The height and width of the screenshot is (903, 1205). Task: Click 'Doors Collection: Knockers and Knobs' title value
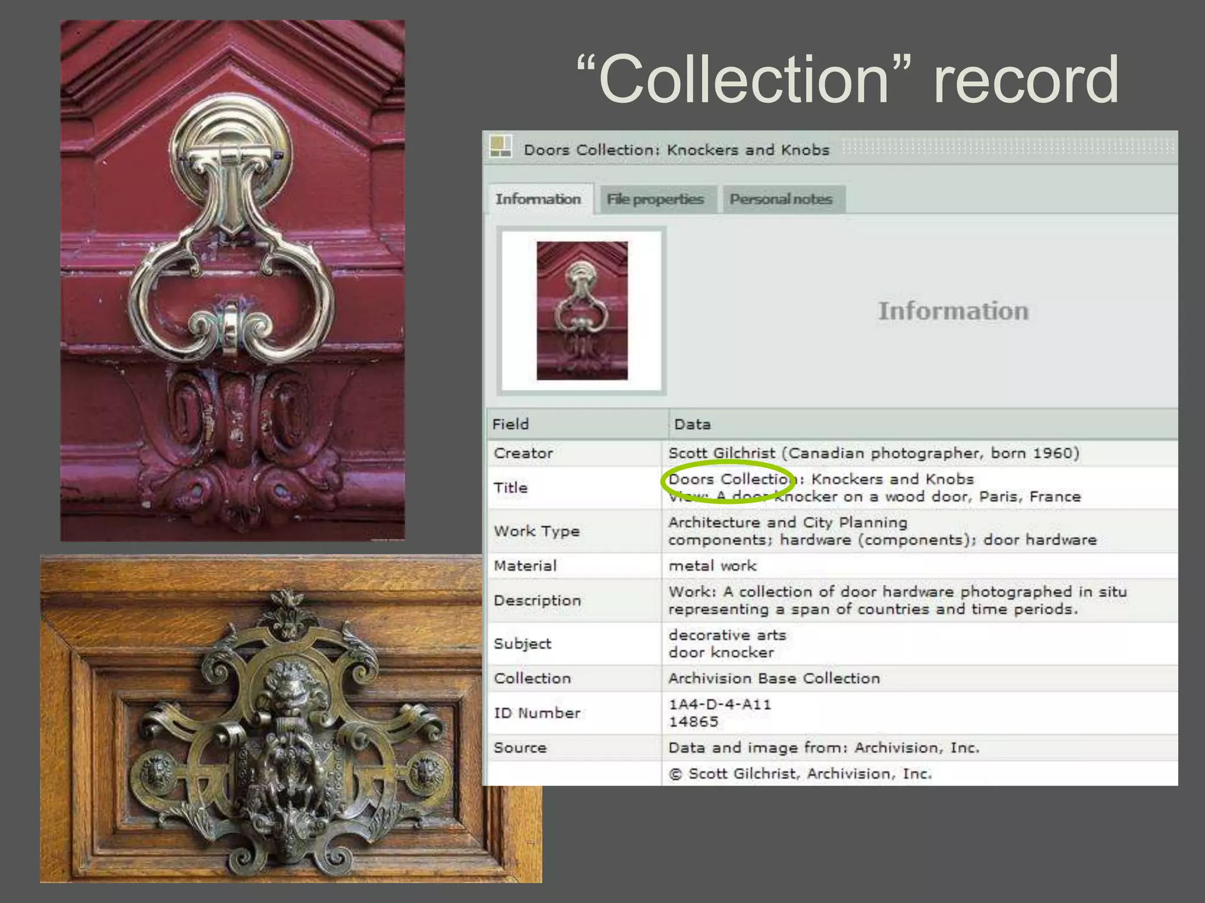pos(821,479)
